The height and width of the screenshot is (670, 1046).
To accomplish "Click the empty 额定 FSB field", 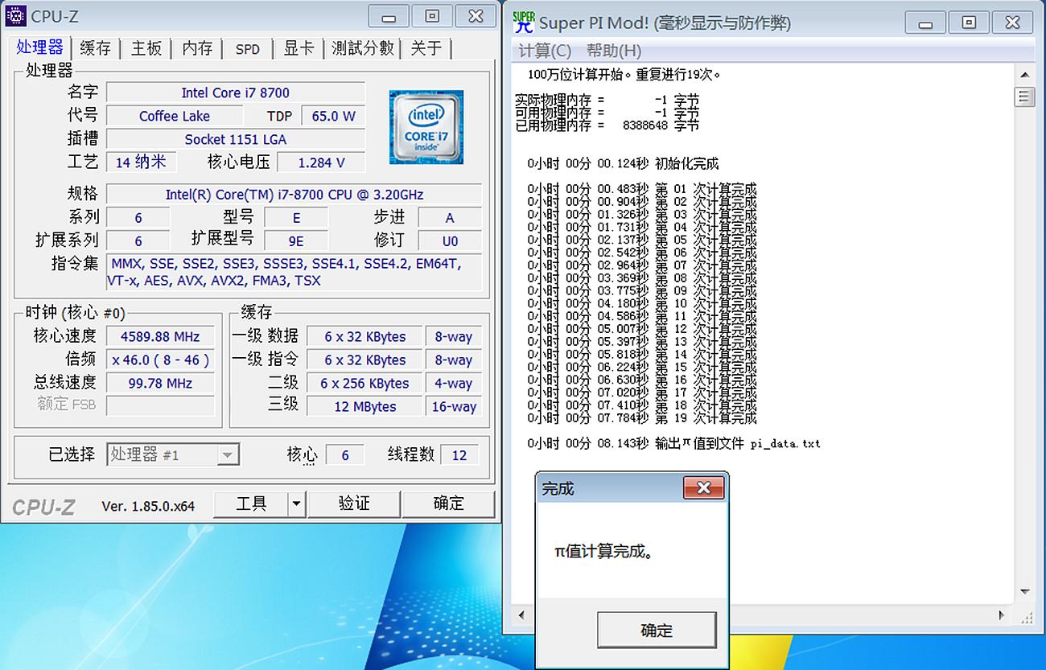I will pos(160,405).
